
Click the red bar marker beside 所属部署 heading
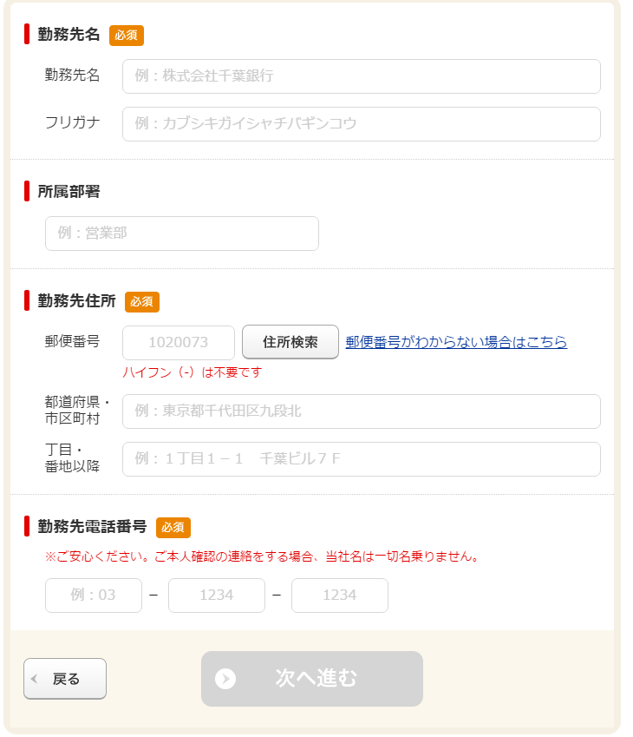click(25, 191)
